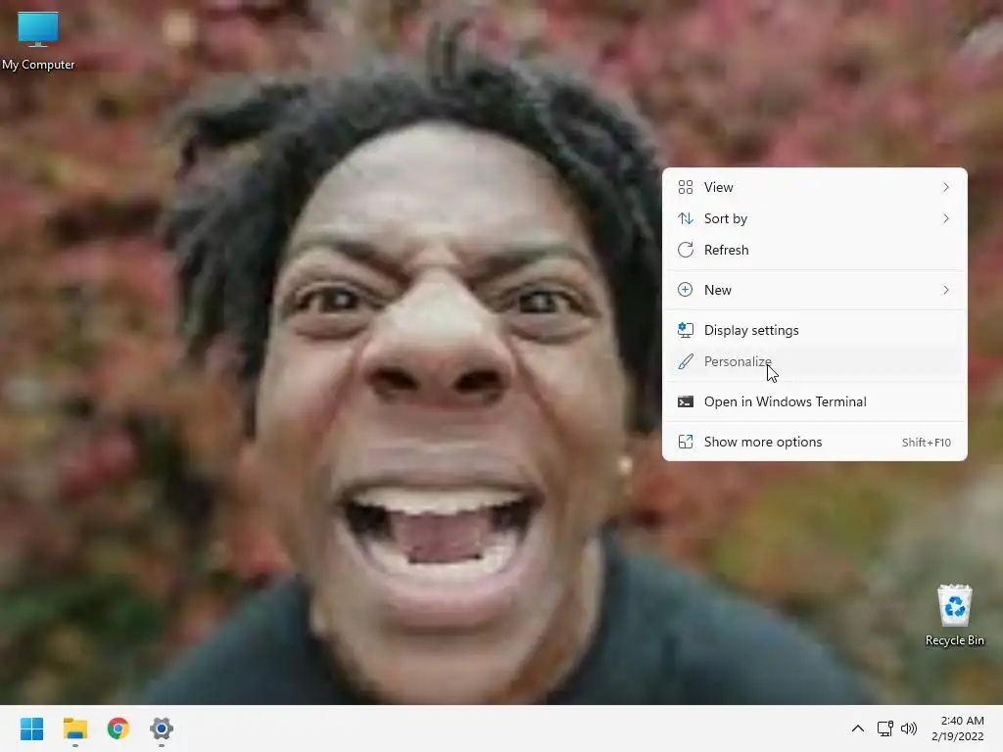Viewport: 1003px width, 752px height.
Task: Open the Settings gear in the taskbar
Action: 162,728
